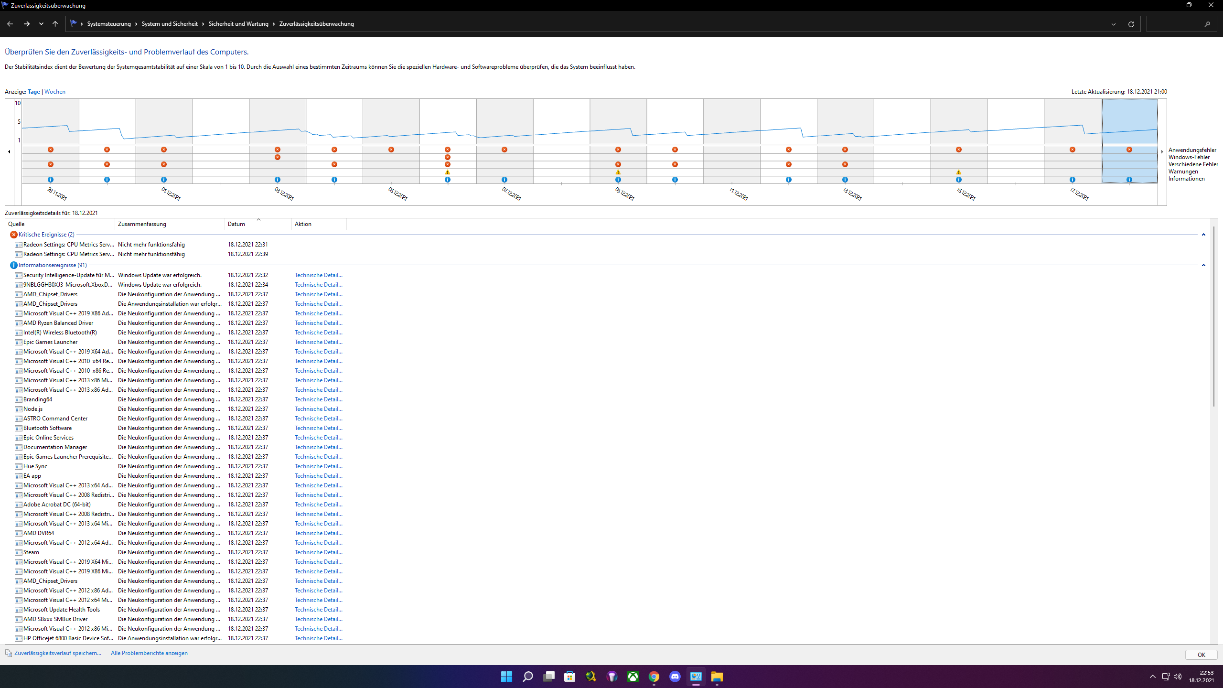Image resolution: width=1223 pixels, height=688 pixels.
Task: Refresh the address bar view
Action: tap(1131, 24)
